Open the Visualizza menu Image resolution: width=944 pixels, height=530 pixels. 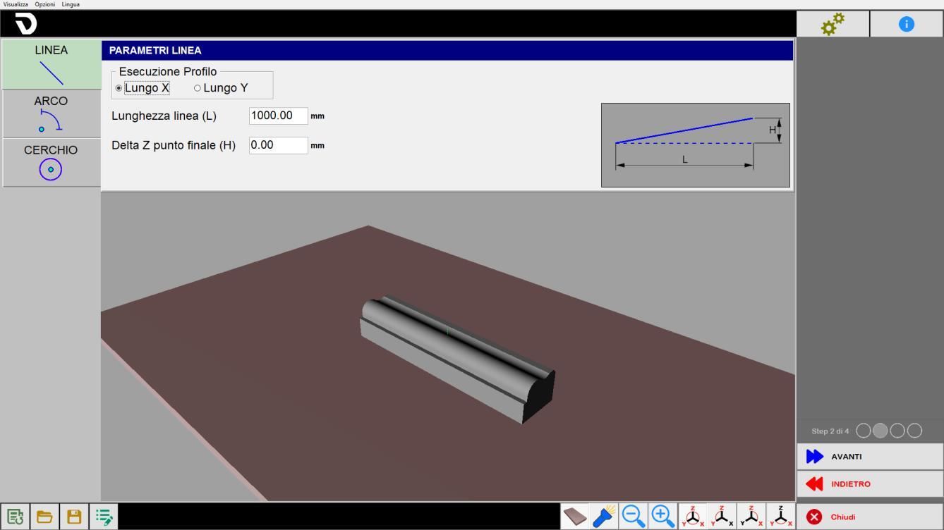click(x=16, y=4)
